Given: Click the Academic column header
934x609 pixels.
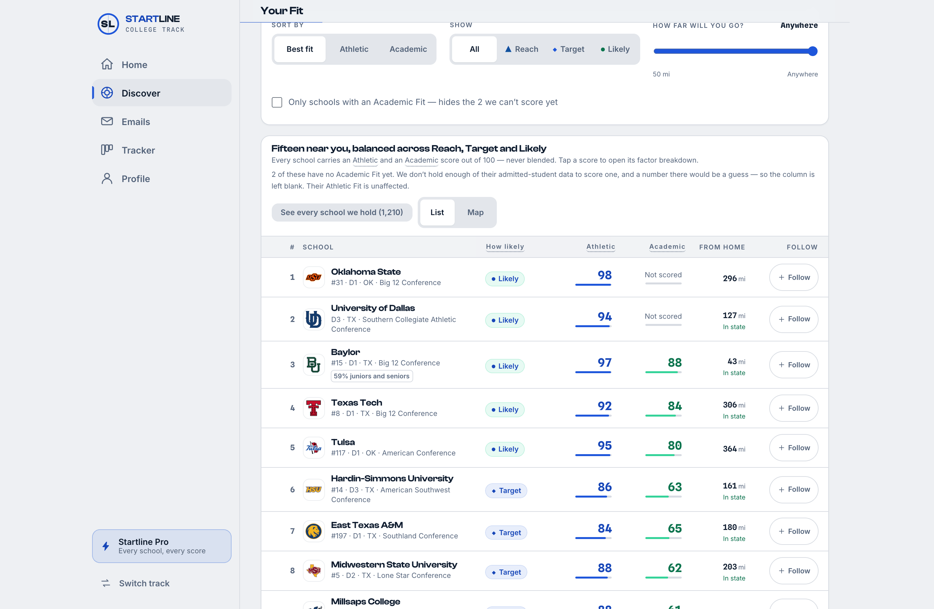Looking at the screenshot, I should (667, 247).
